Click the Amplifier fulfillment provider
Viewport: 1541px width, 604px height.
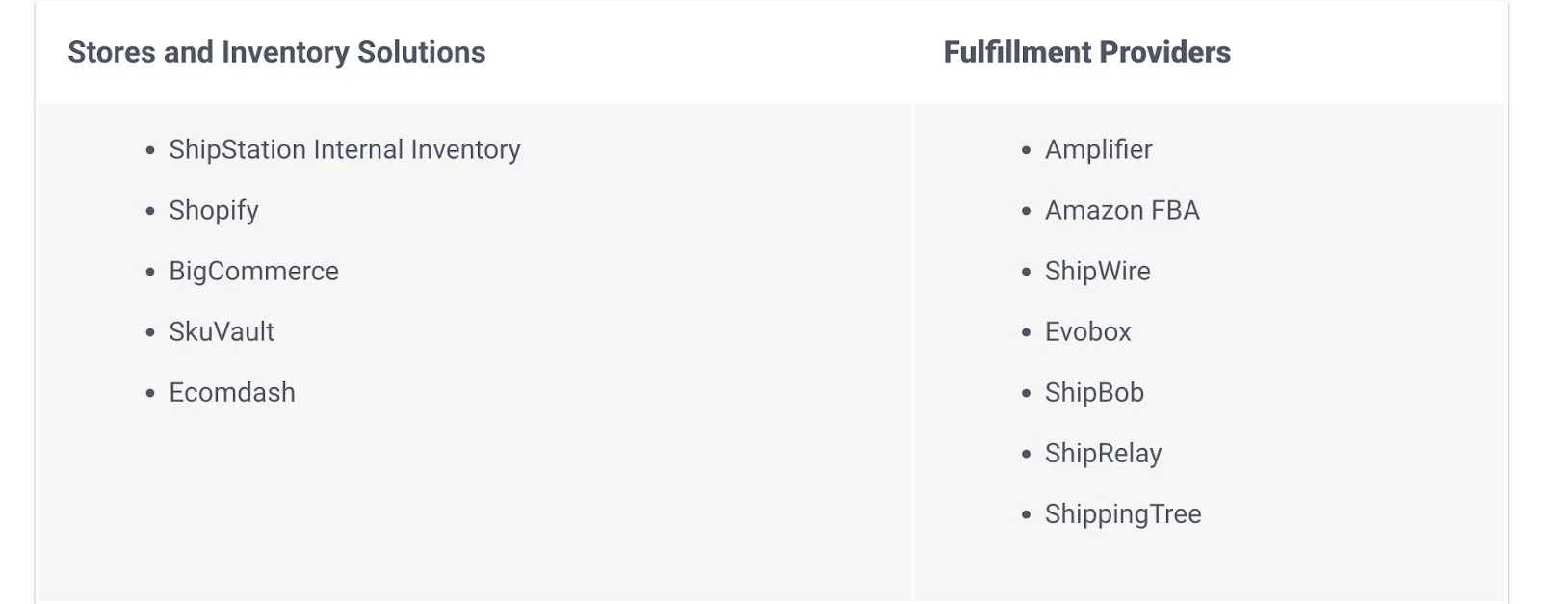pyautogui.click(x=1098, y=149)
